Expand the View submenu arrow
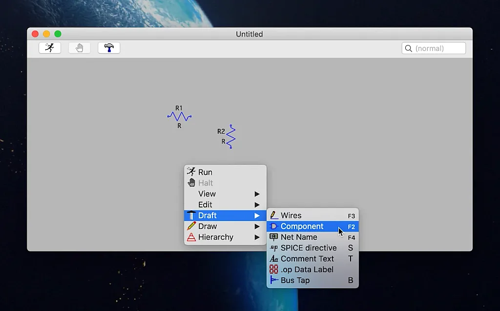 pos(257,194)
